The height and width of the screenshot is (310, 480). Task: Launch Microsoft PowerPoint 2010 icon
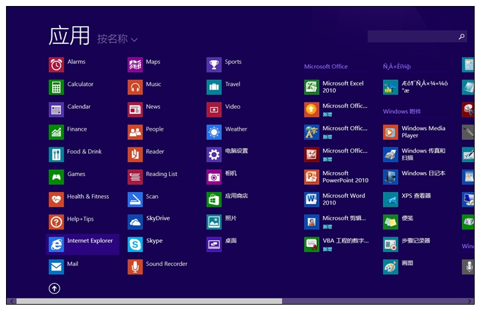(312, 177)
